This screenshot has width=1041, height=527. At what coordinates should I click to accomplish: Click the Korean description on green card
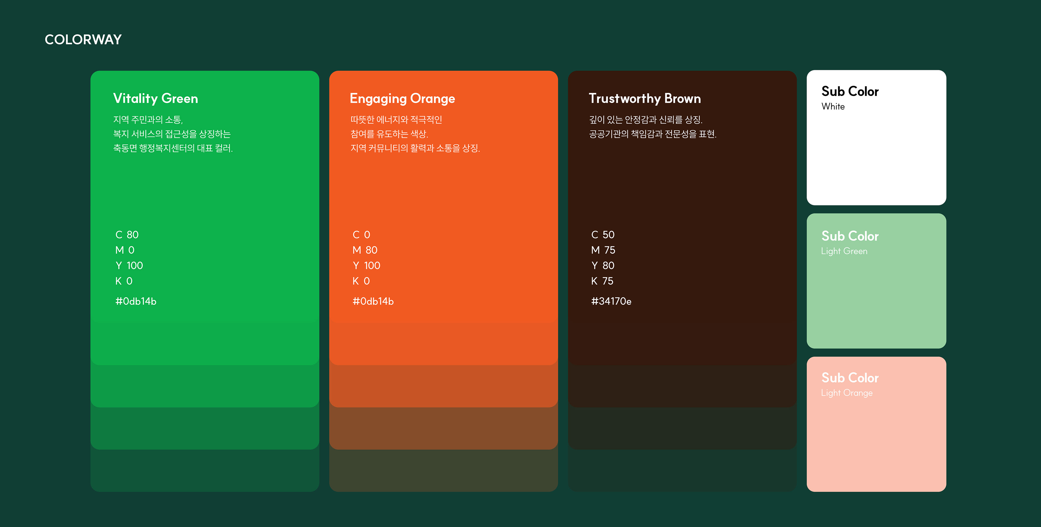pyautogui.click(x=173, y=134)
